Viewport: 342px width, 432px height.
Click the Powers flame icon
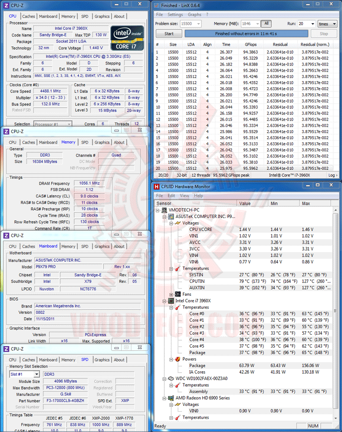click(178, 359)
